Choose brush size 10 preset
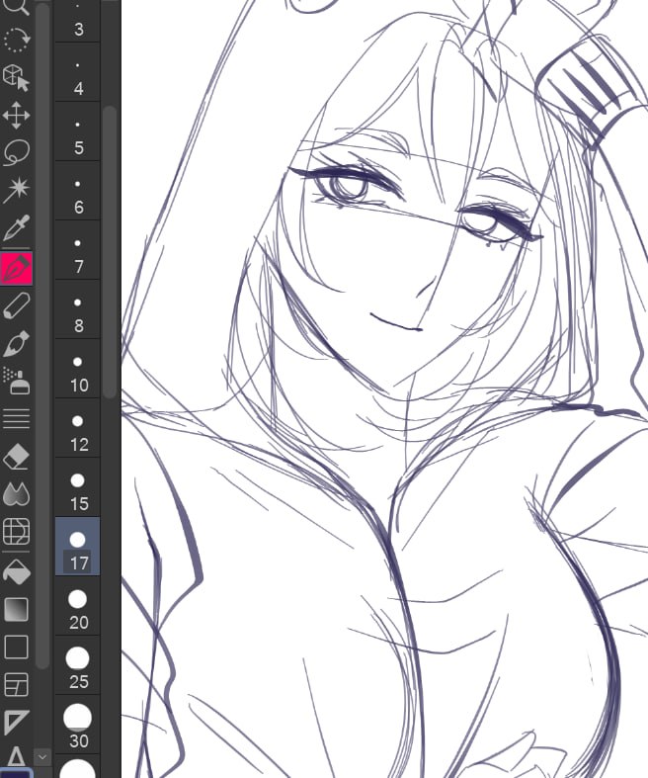 [77, 368]
